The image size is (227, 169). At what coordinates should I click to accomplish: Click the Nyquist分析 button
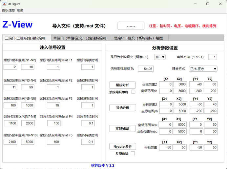pos(122,147)
